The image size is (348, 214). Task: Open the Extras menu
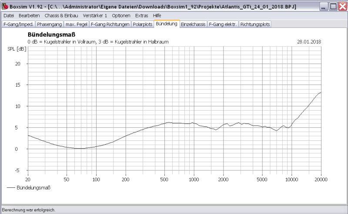pyautogui.click(x=142, y=15)
